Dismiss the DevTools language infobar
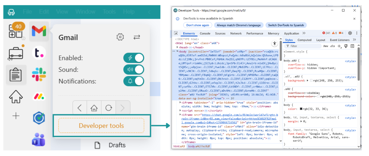 [354, 18]
